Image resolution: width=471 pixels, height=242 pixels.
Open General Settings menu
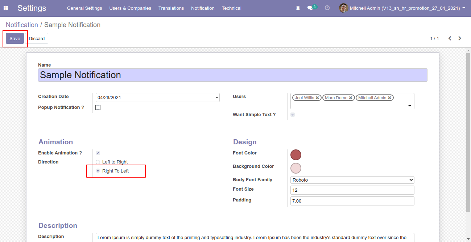point(84,8)
